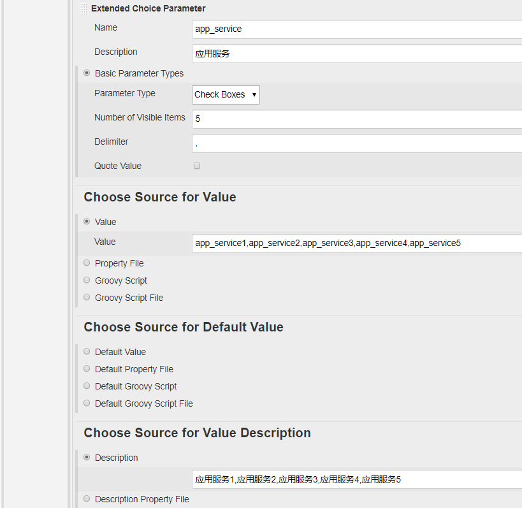Image resolution: width=522 pixels, height=508 pixels.
Task: Select the Description radio button
Action: [87, 458]
